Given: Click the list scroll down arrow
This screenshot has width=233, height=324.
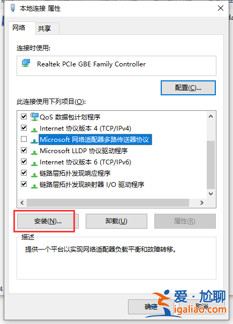Looking at the screenshot, I should click(211, 194).
